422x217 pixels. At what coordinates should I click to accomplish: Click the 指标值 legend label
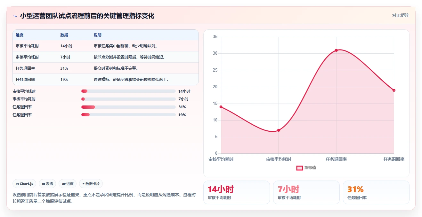coord(310,168)
